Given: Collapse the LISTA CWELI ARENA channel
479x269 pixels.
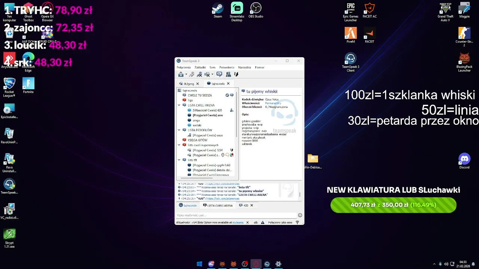Looking at the screenshot, I should [179, 105].
